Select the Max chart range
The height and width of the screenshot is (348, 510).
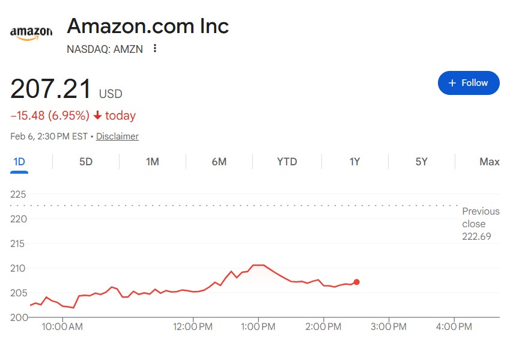point(490,162)
